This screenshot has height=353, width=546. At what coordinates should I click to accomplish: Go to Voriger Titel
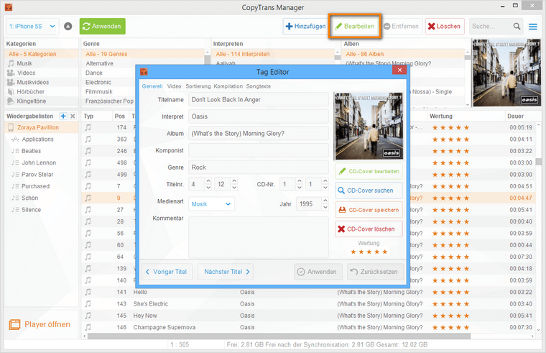167,272
